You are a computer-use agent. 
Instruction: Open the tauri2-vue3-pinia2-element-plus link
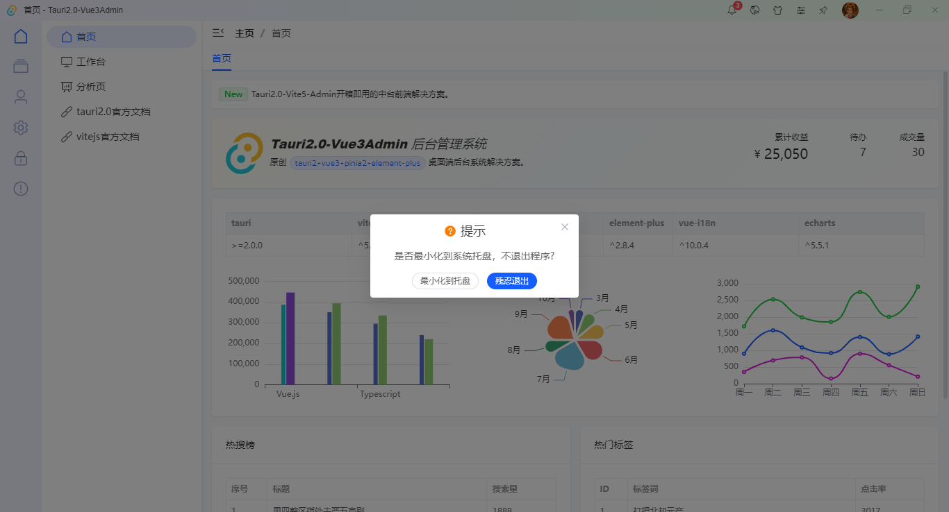pyautogui.click(x=357, y=163)
